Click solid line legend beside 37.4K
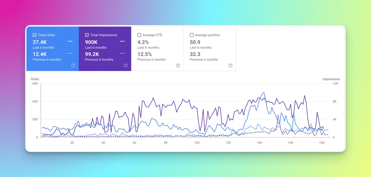The width and height of the screenshot is (371, 177). (x=70, y=41)
